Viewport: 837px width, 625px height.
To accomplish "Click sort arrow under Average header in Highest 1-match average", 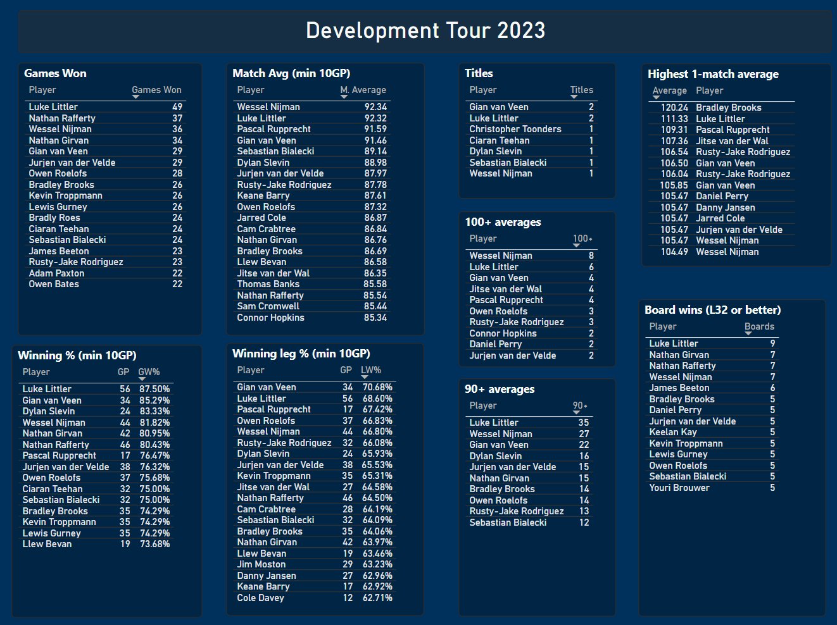I will point(657,97).
